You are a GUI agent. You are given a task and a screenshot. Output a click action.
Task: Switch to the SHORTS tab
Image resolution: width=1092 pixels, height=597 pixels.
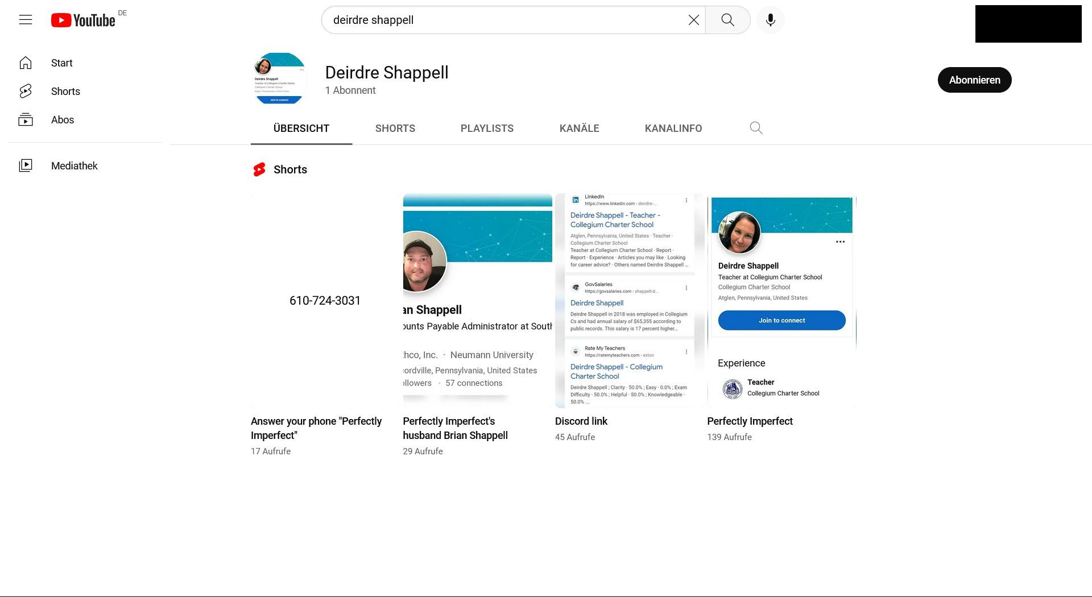pos(395,128)
